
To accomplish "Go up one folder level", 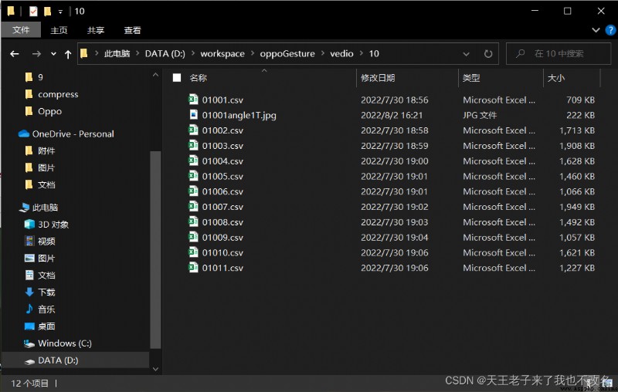I will 68,54.
